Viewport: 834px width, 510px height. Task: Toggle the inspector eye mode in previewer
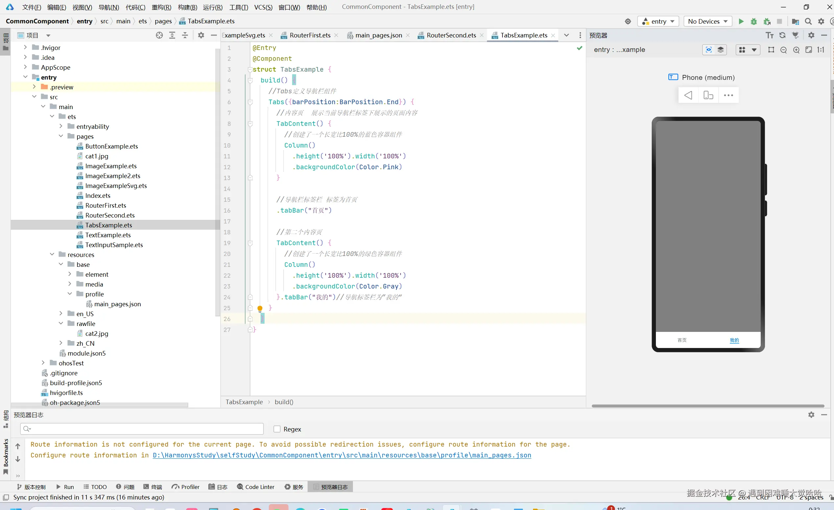pyautogui.click(x=708, y=50)
